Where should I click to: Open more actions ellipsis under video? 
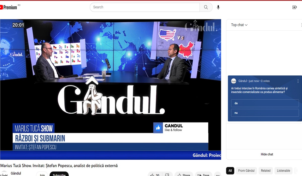(218, 174)
